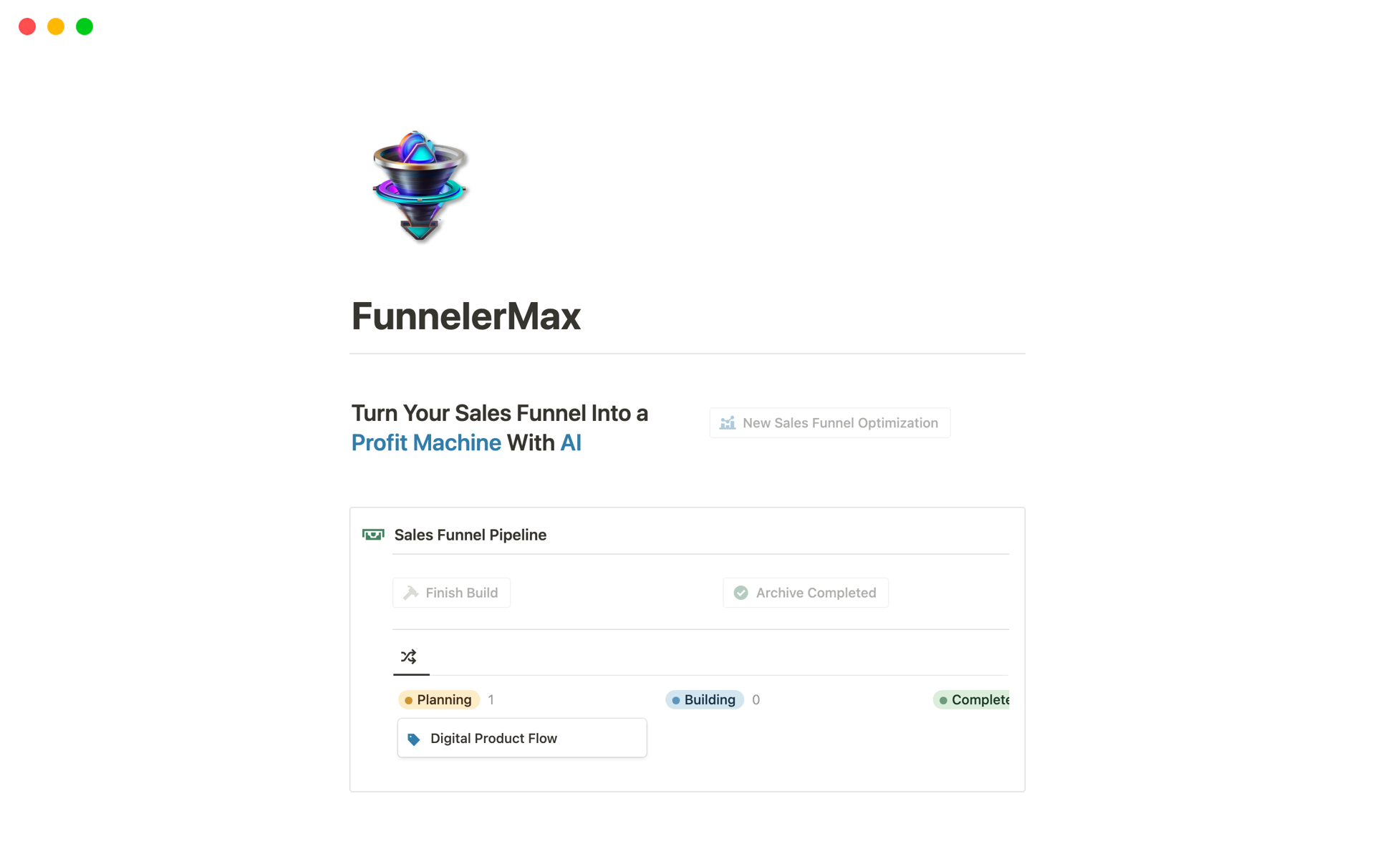Click the blue tag icon on Digital Product Flow
Viewport: 1375px width, 859px height.
414,739
